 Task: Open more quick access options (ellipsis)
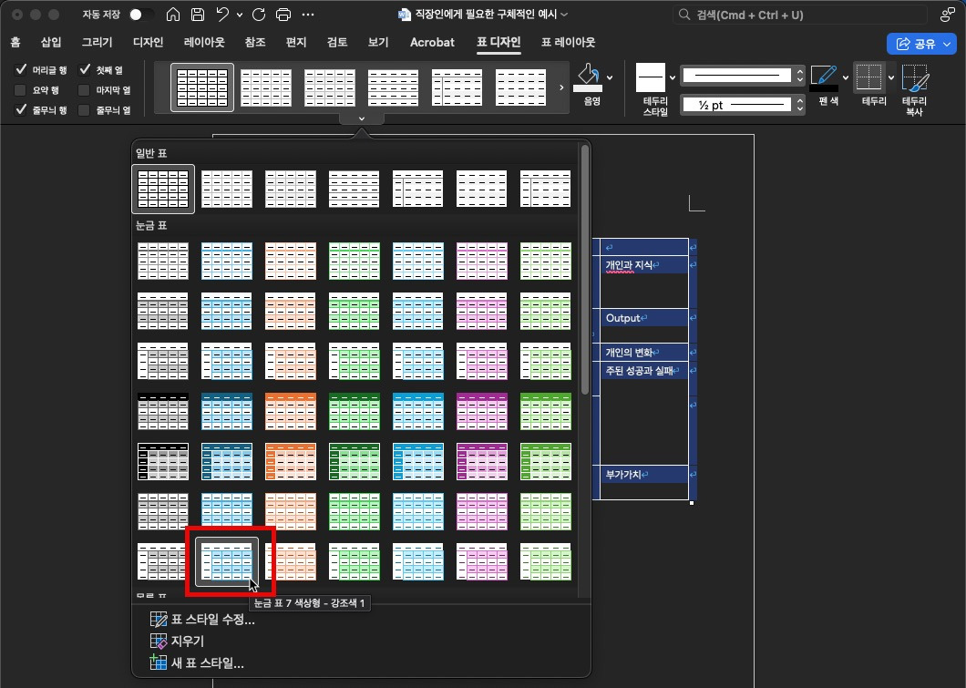[x=308, y=15]
